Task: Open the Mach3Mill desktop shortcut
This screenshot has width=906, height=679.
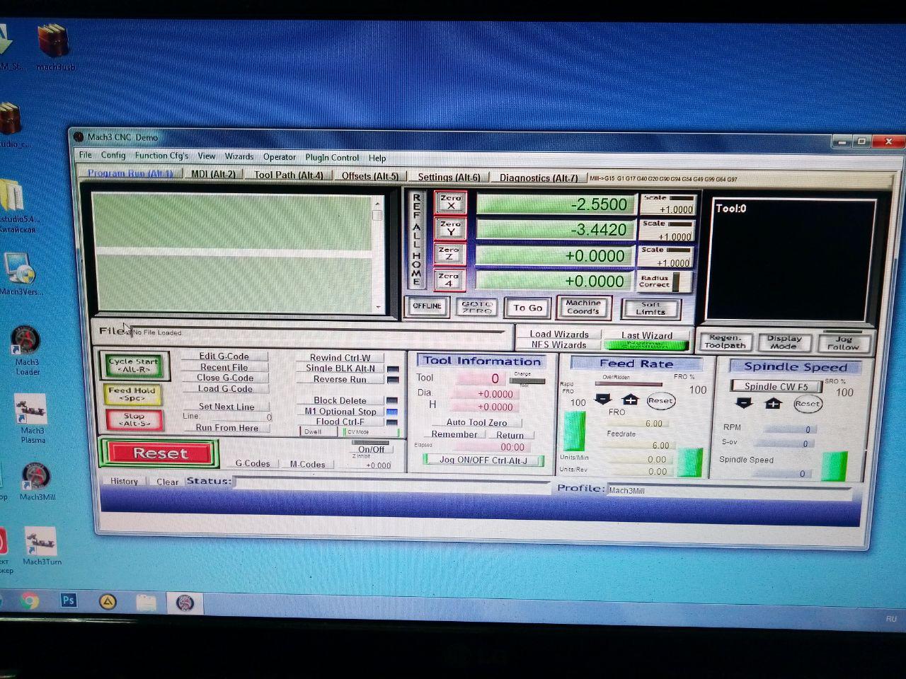Action: 37,482
